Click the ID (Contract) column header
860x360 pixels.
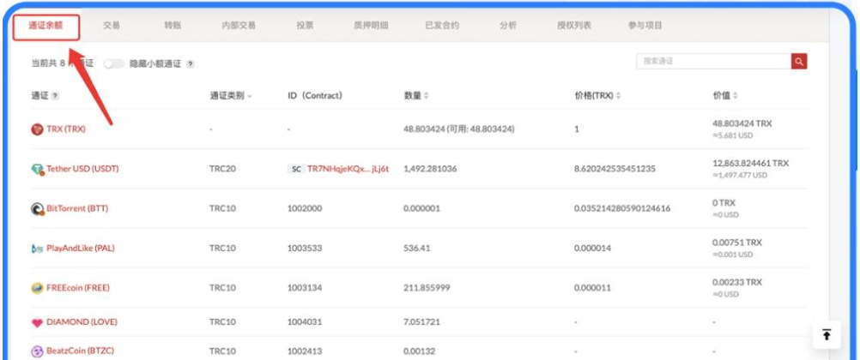[315, 96]
